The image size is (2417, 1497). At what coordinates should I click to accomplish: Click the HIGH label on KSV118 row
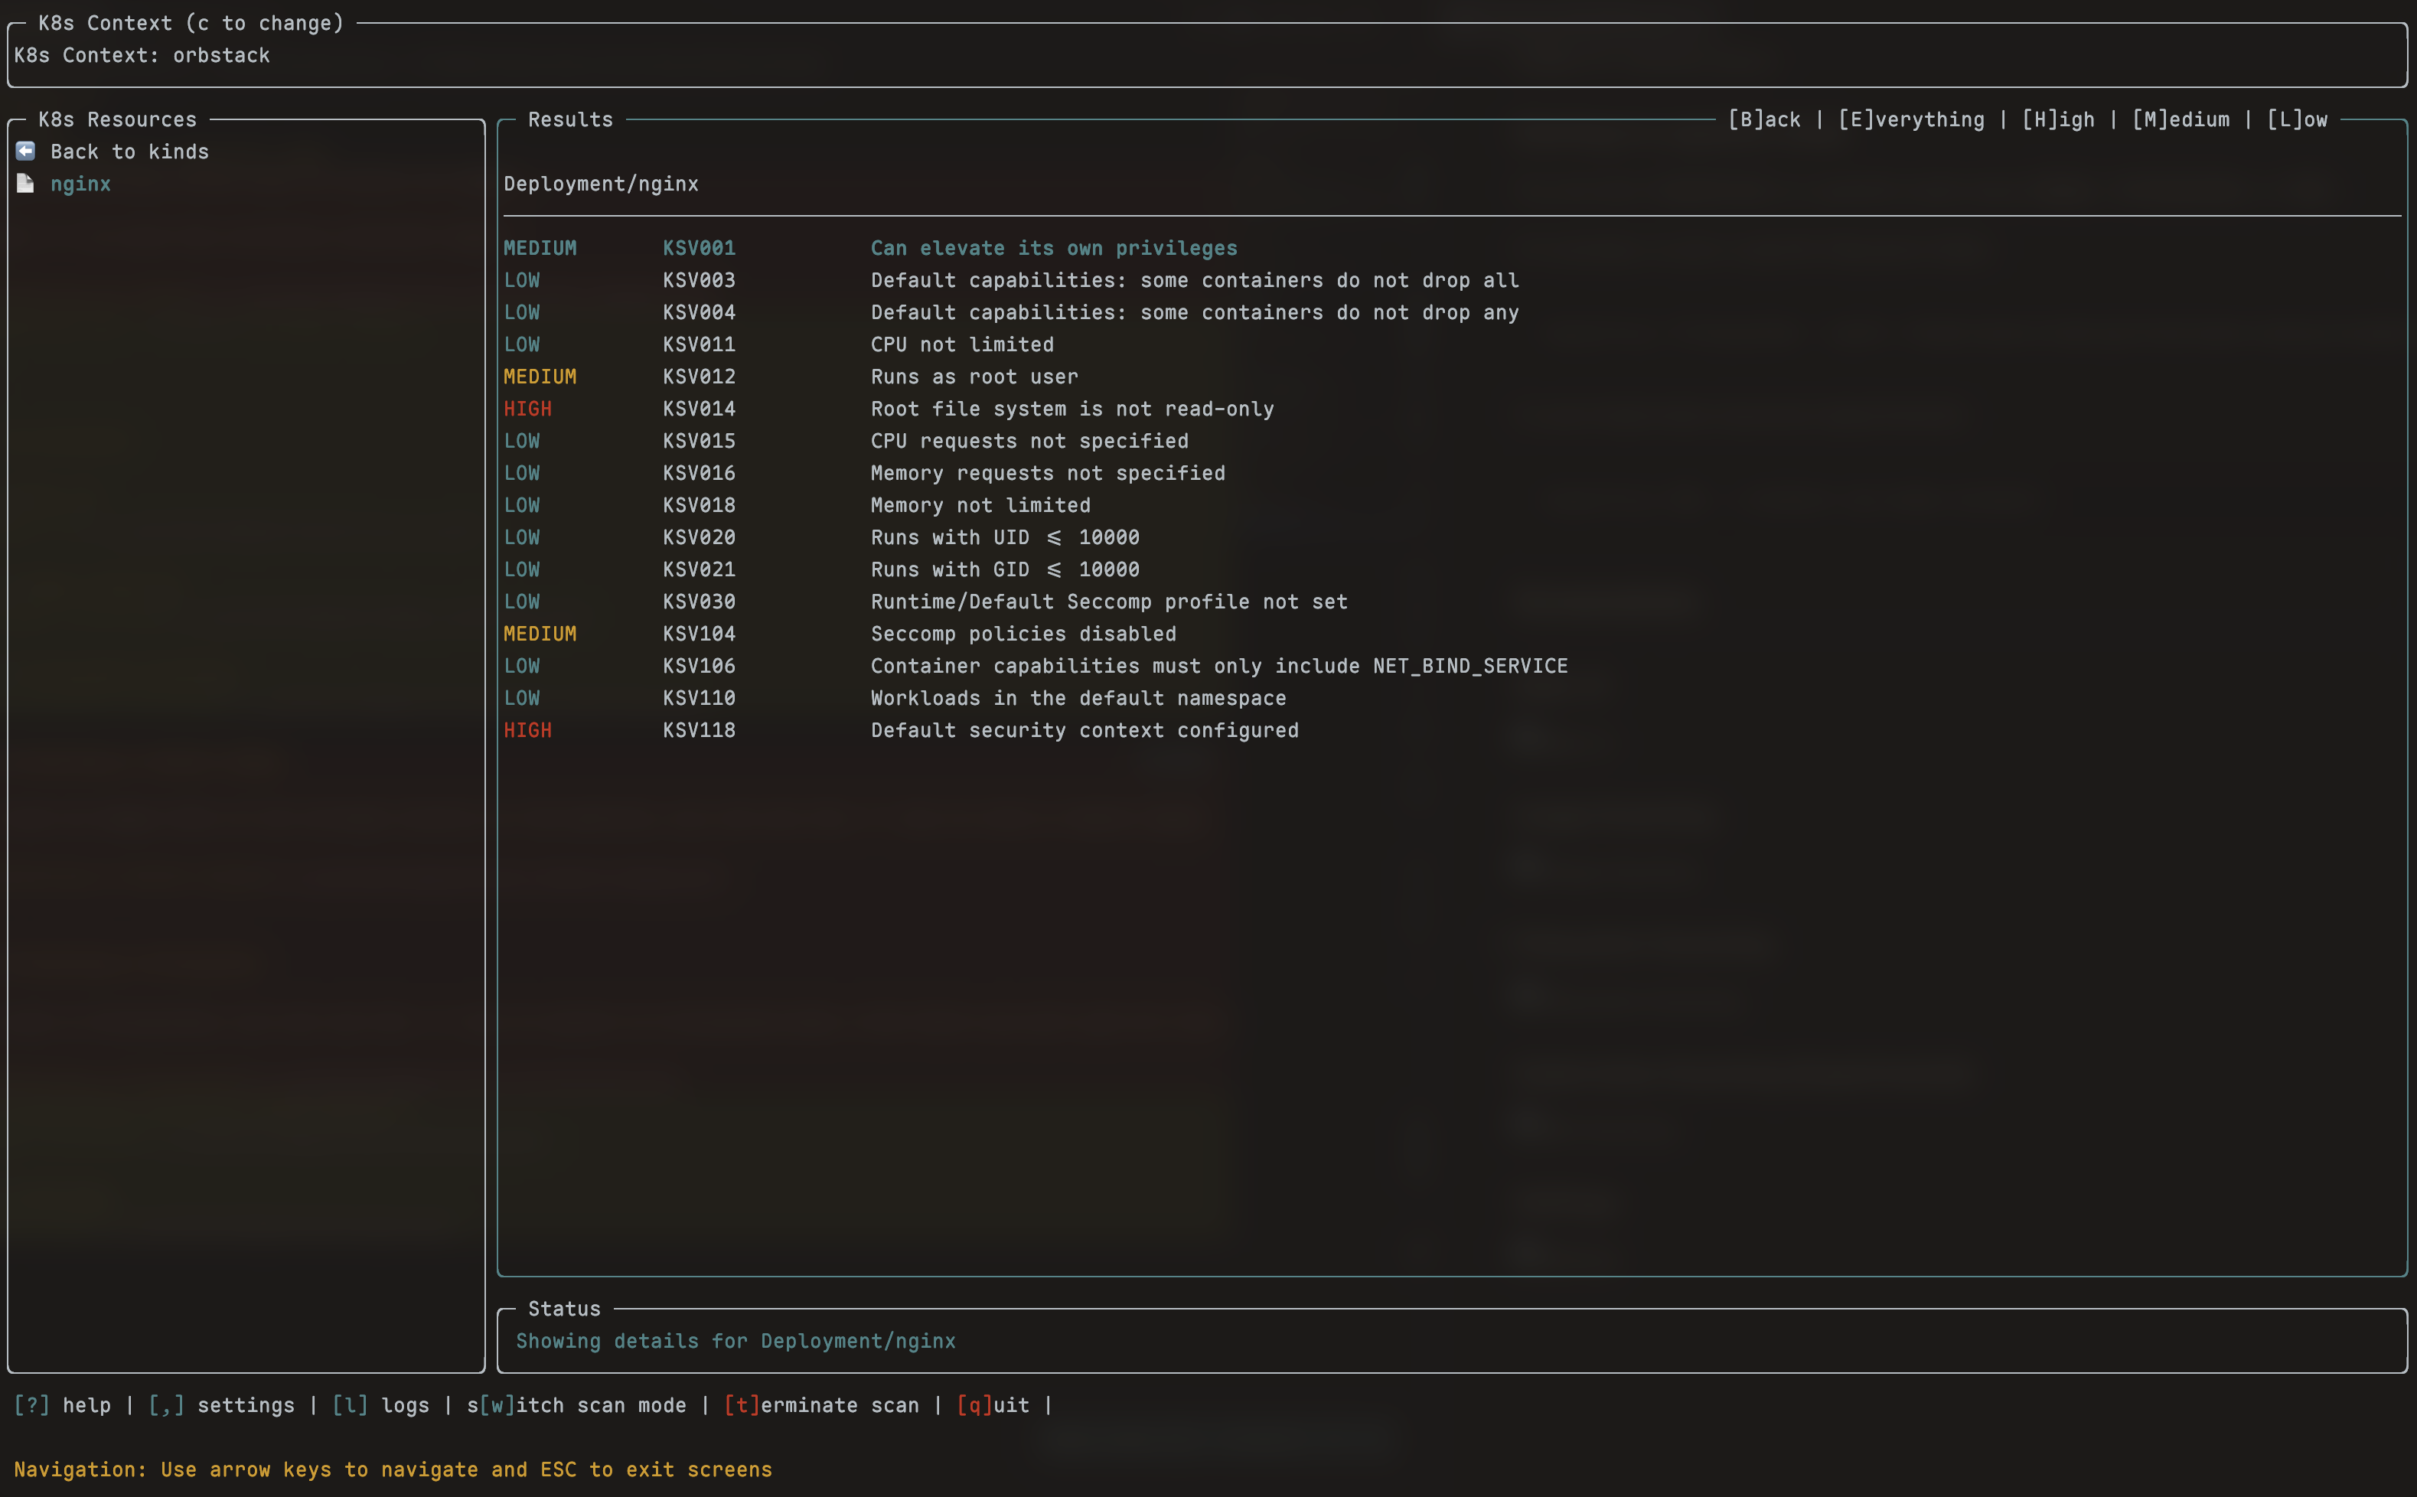point(528,731)
